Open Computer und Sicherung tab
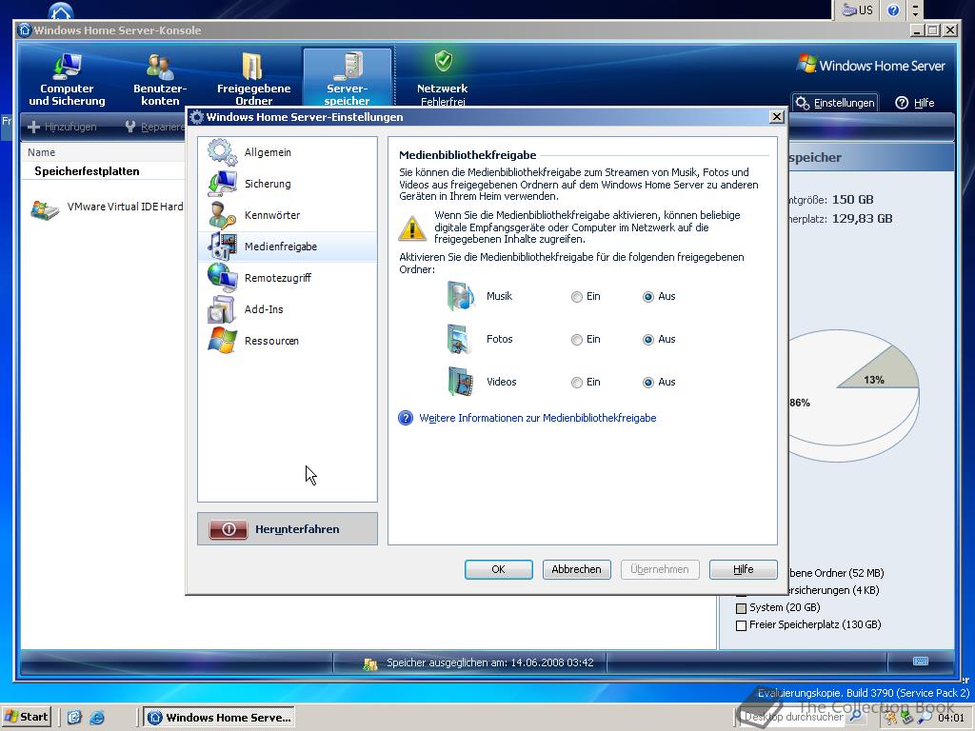The width and height of the screenshot is (975, 731). point(67,78)
